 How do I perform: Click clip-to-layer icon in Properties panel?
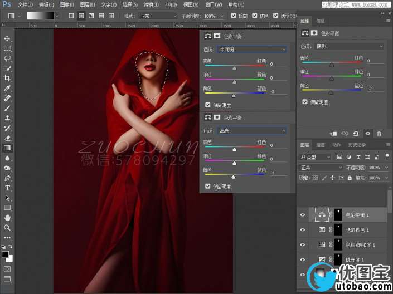coord(333,134)
